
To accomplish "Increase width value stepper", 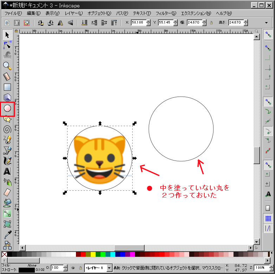I will [204, 21].
